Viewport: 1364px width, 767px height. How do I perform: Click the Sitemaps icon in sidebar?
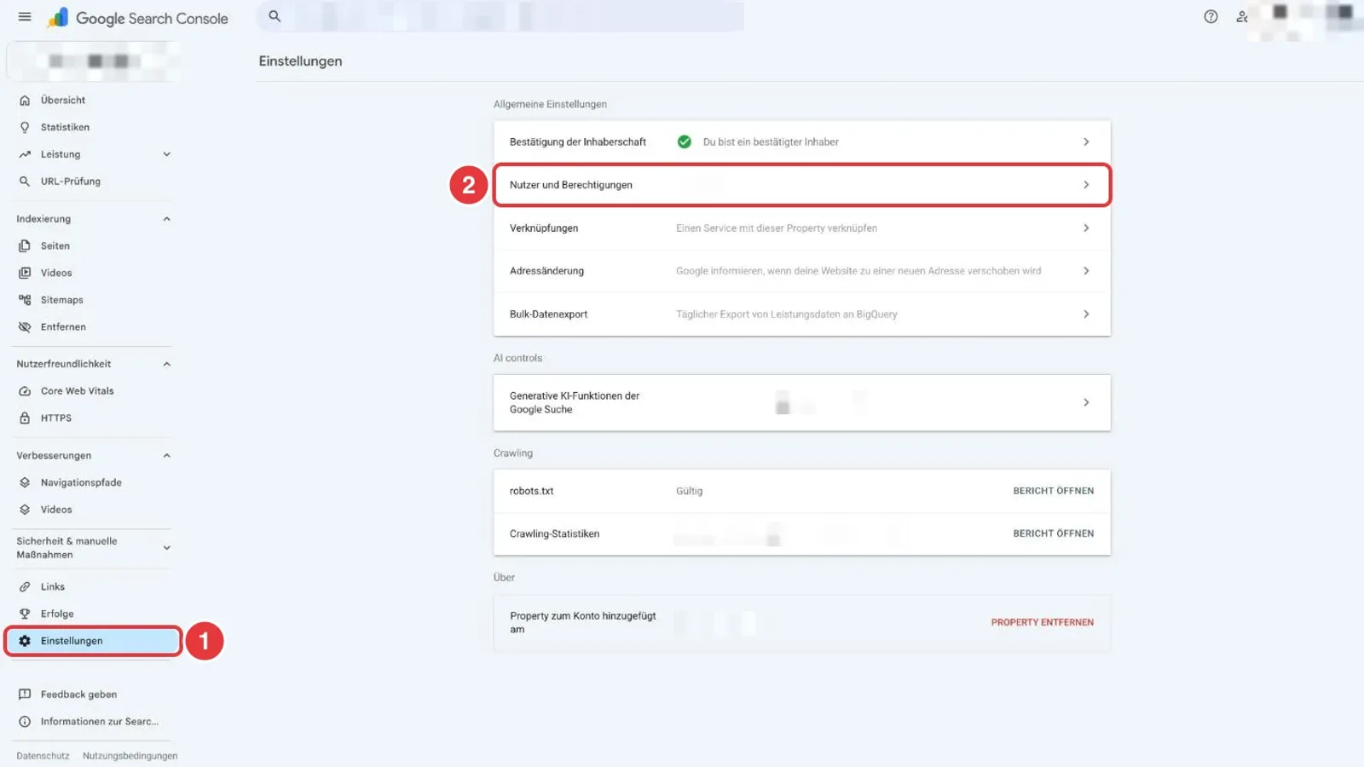click(x=25, y=300)
